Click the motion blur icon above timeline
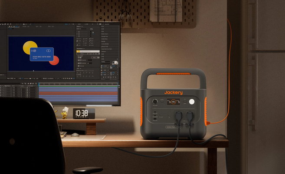 point(33,84)
